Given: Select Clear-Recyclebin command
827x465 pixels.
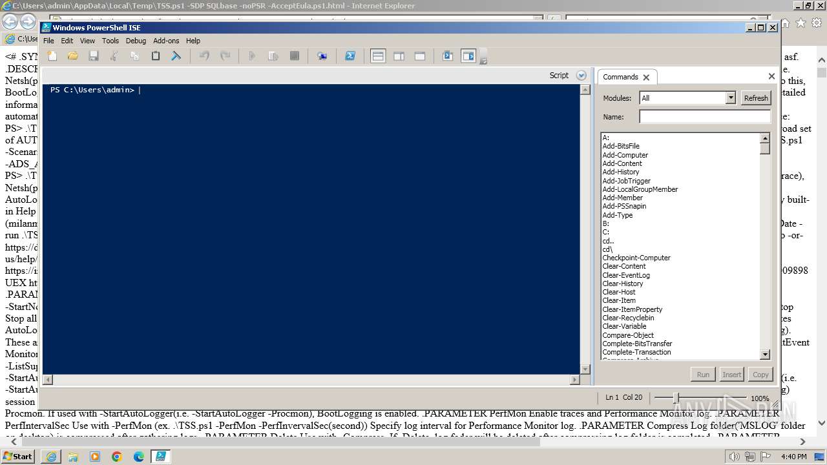Looking at the screenshot, I should [x=628, y=318].
